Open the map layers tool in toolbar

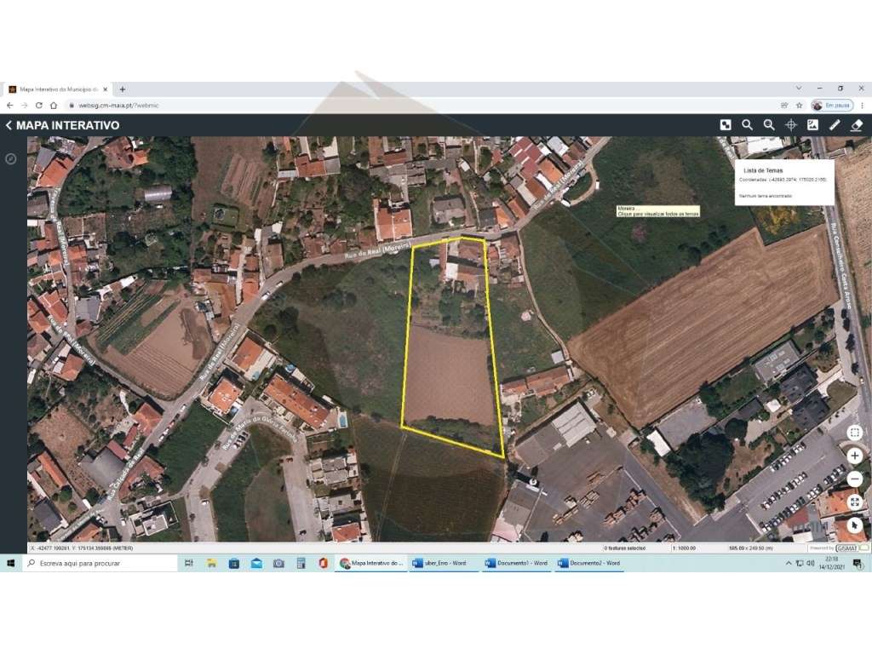click(x=726, y=125)
